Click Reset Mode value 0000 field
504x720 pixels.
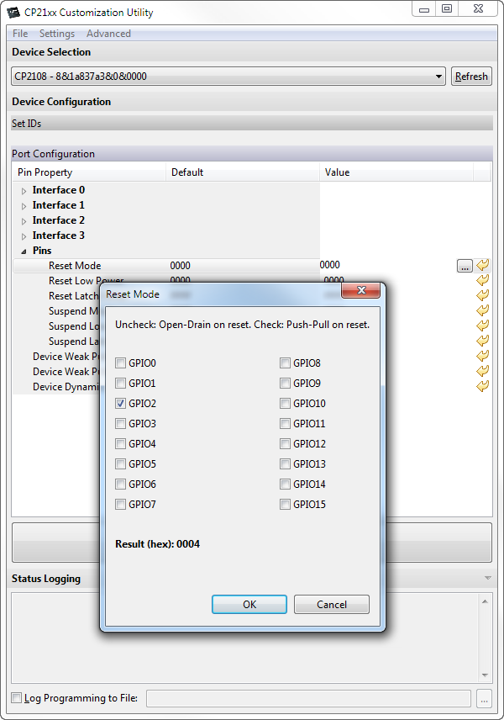(x=387, y=265)
